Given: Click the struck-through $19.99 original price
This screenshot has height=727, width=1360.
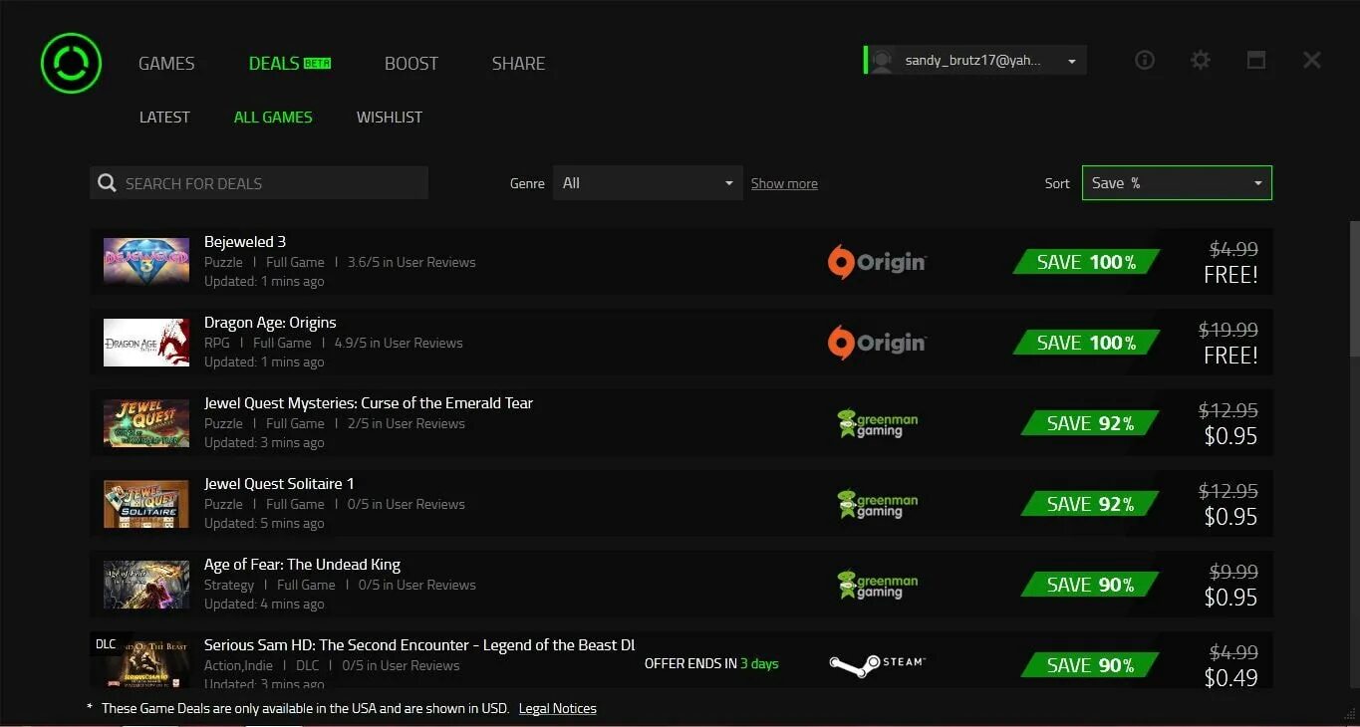Looking at the screenshot, I should pos(1227,330).
